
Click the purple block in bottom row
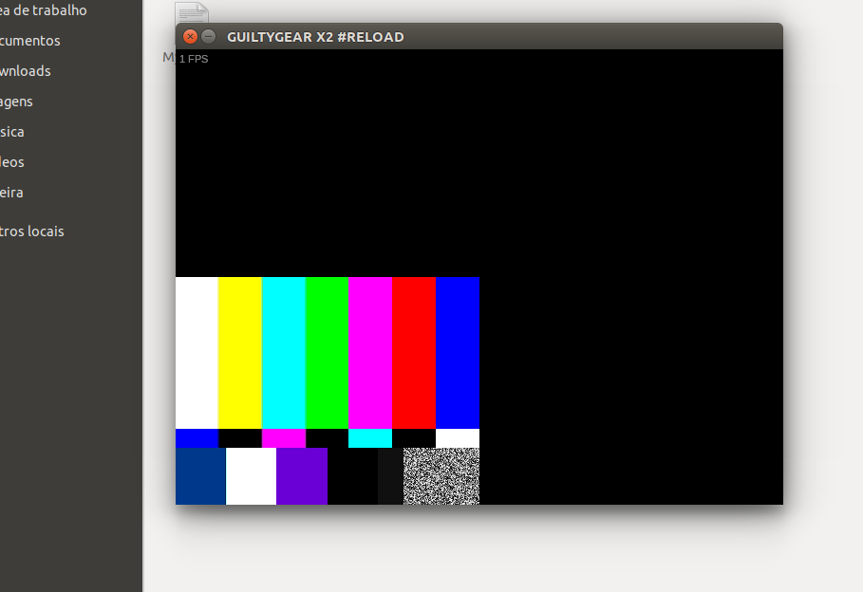(302, 476)
